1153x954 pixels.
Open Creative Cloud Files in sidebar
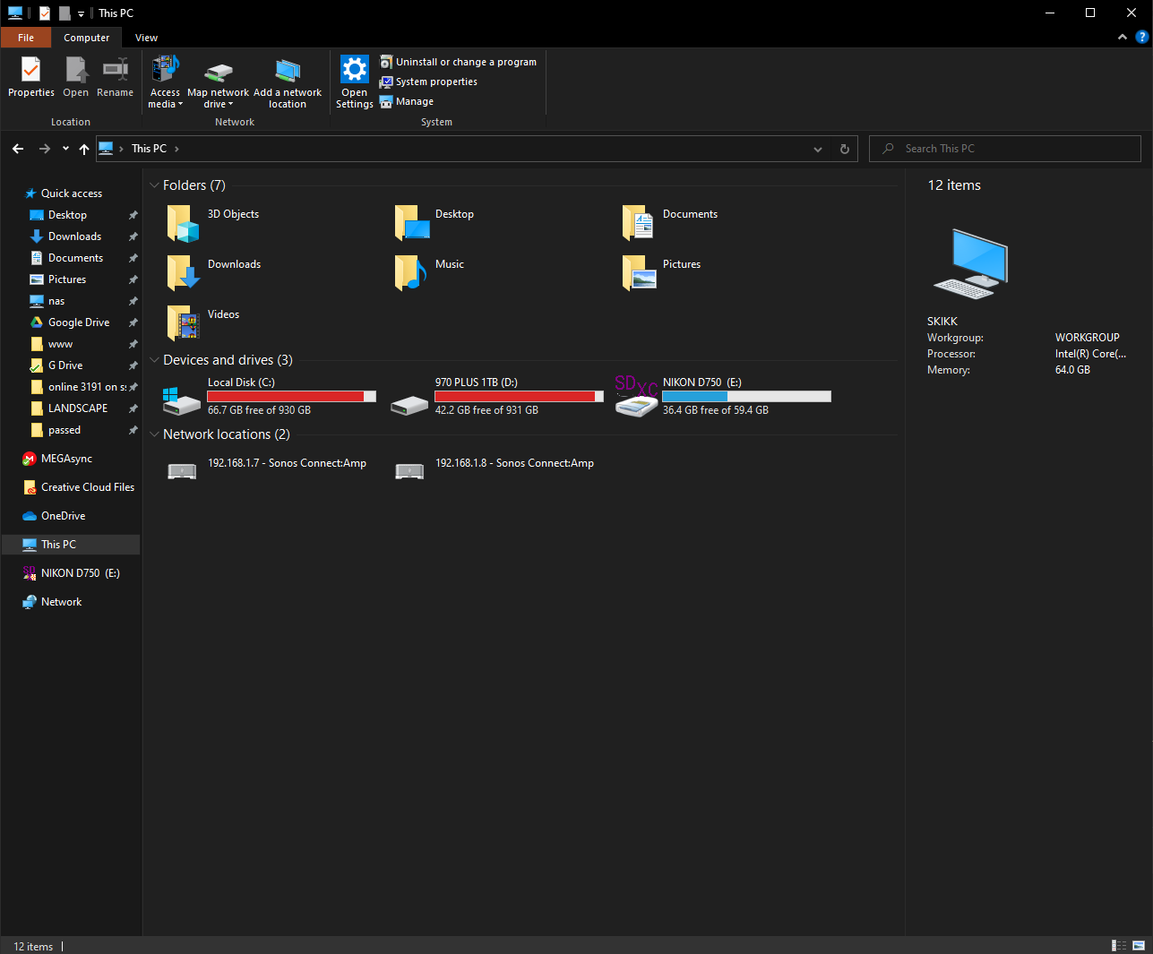coord(87,487)
